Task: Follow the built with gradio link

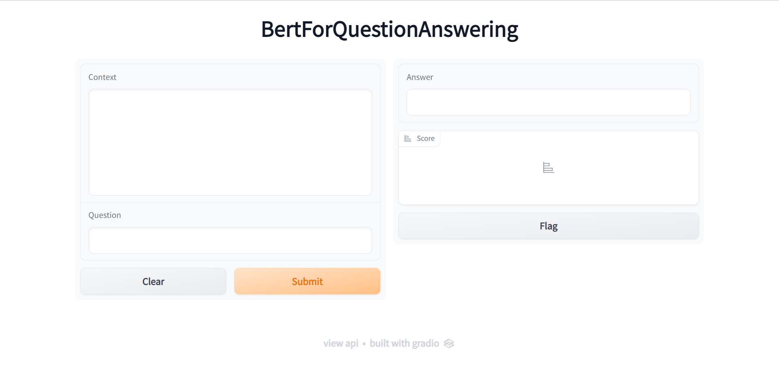Action: pos(404,344)
